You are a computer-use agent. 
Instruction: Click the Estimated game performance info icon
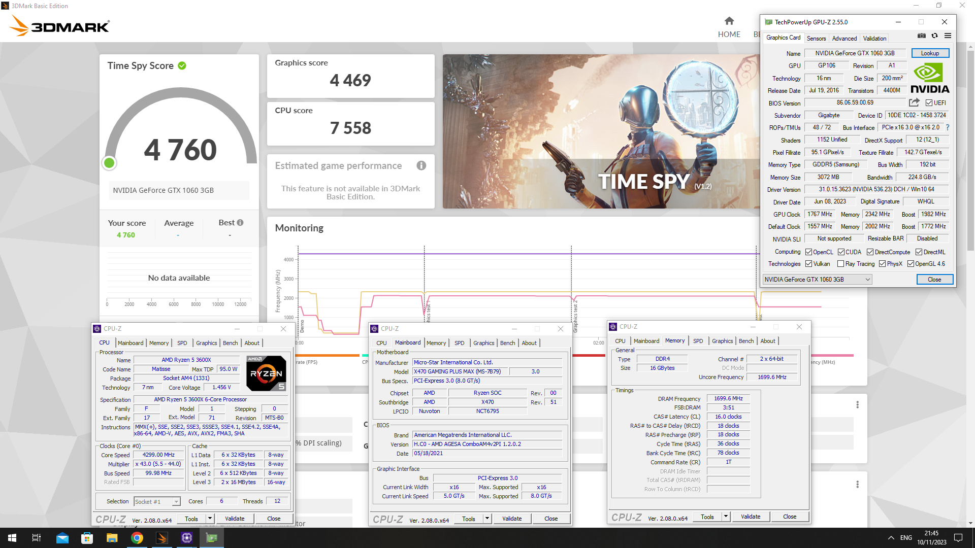point(421,165)
